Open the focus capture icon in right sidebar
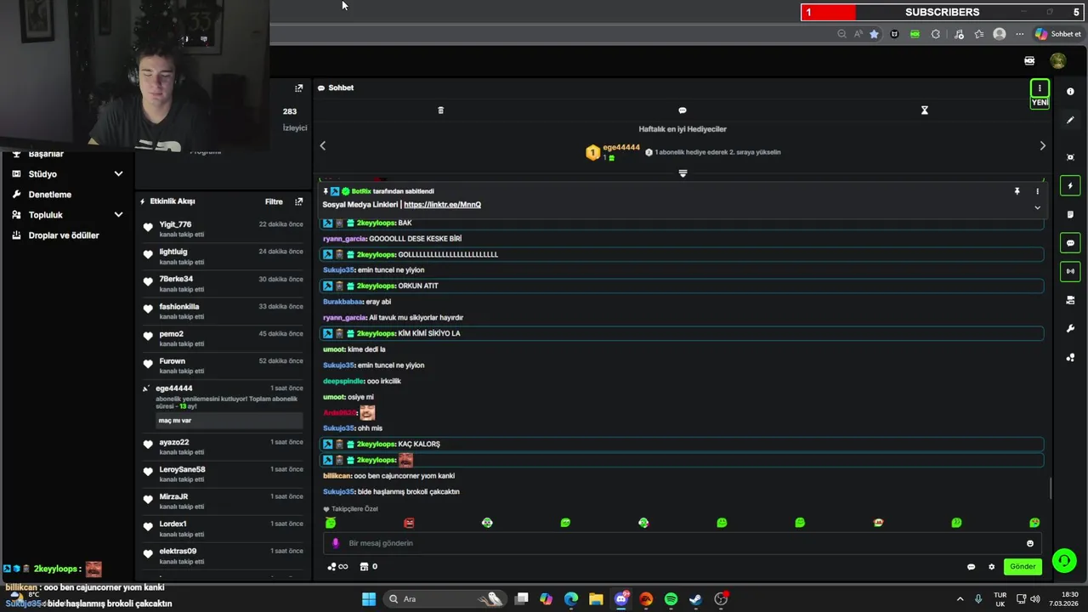 [x=1070, y=157]
